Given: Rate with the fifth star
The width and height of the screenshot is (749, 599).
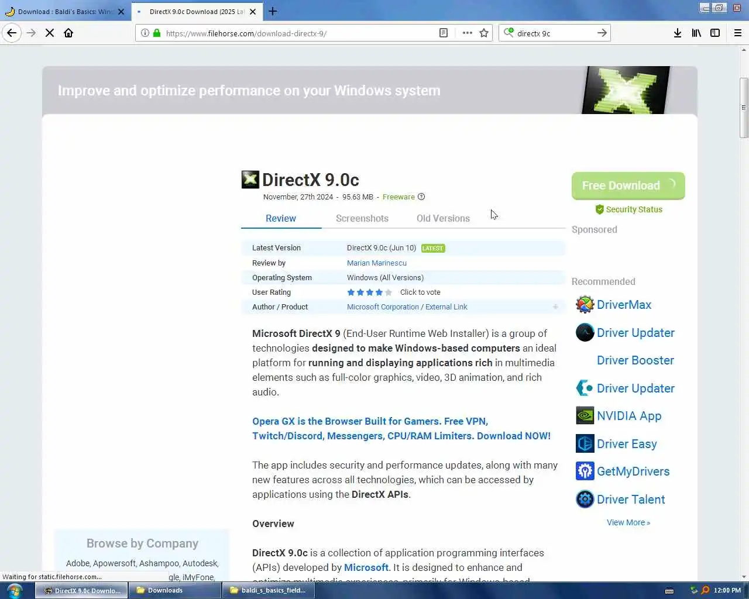Looking at the screenshot, I should [389, 292].
